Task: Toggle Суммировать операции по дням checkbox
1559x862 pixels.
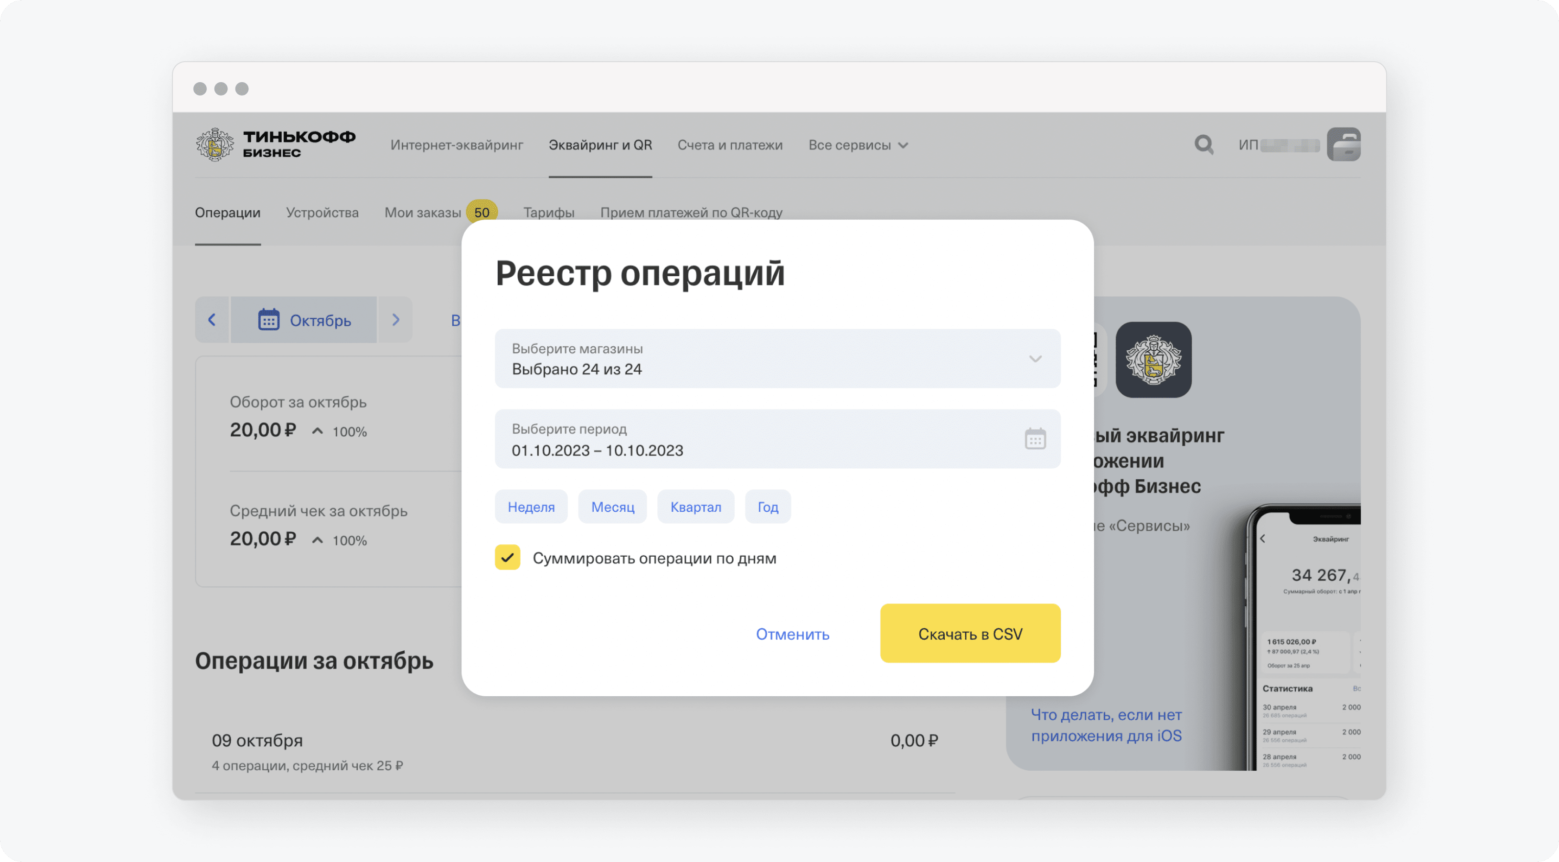Action: 507,557
